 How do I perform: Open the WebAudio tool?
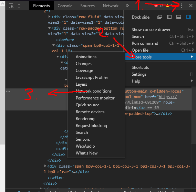coord(96,146)
